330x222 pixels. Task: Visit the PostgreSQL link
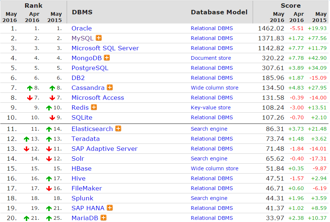click(90, 68)
